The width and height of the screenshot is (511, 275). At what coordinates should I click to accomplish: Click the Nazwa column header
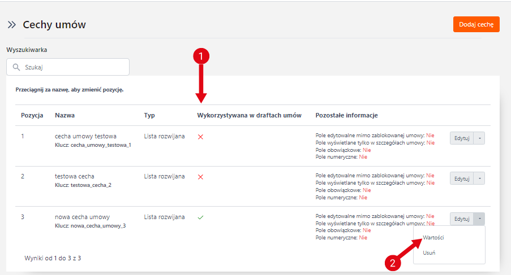(65, 115)
